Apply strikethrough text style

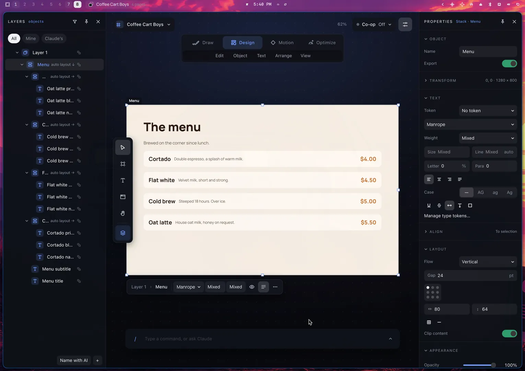pos(439,205)
